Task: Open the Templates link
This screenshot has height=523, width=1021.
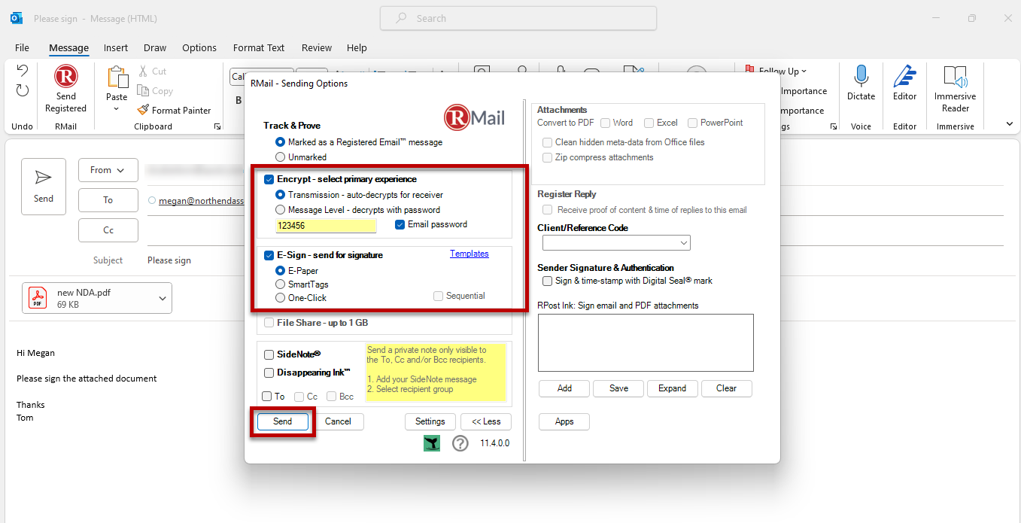Action: pos(469,254)
